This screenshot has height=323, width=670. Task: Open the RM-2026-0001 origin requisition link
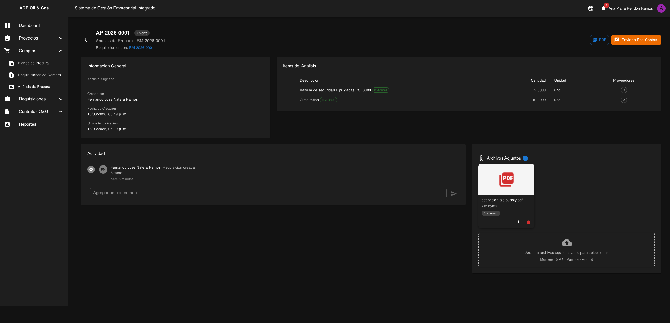point(141,48)
